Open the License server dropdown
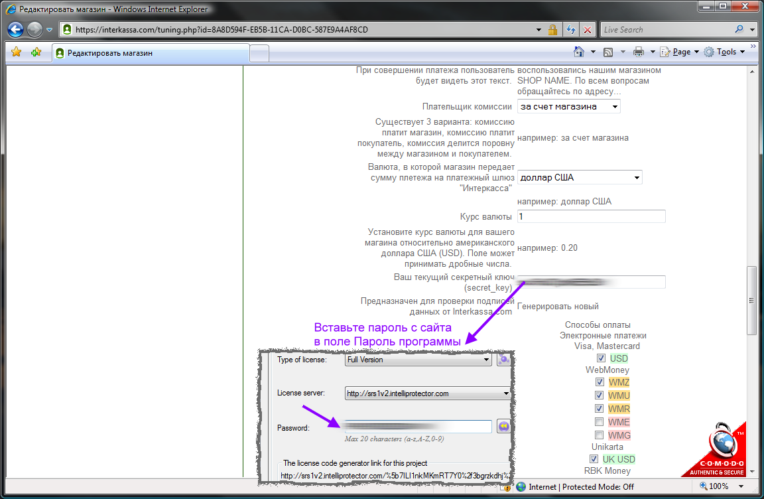The width and height of the screenshot is (764, 499). [427, 393]
